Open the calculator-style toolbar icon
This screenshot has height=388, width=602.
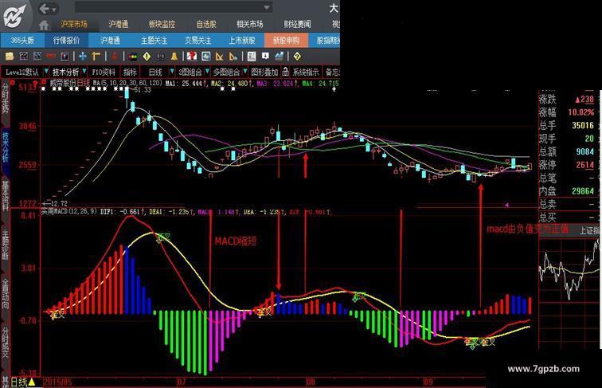point(252,57)
